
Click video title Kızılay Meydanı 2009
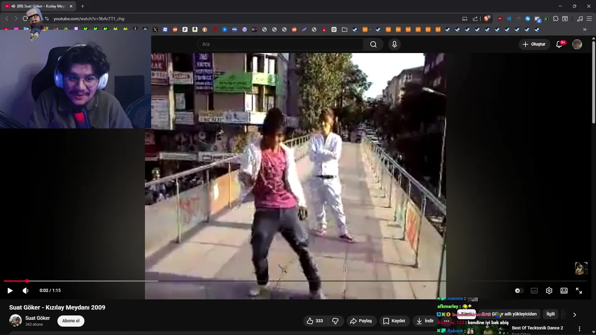[x=57, y=308]
